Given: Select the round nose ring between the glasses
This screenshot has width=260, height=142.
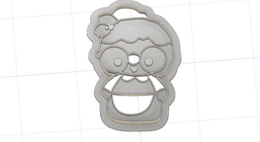Looking at the screenshot, I should [134, 59].
